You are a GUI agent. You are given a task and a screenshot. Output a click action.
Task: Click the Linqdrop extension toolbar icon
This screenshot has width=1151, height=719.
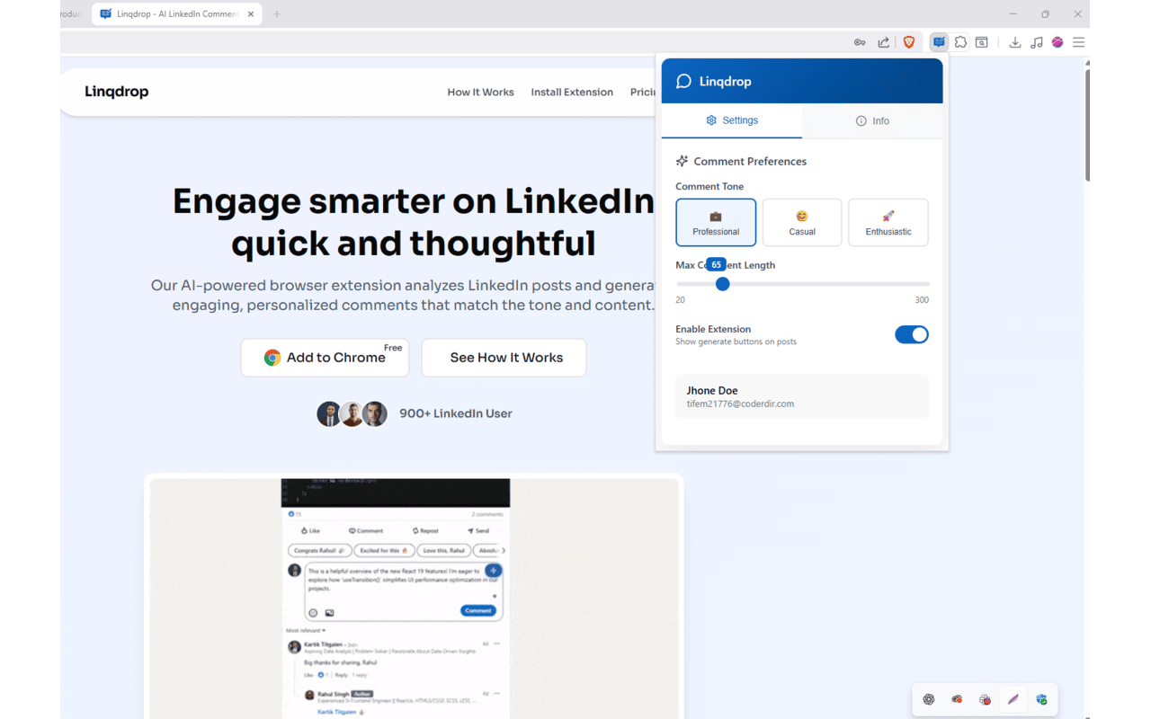939,42
